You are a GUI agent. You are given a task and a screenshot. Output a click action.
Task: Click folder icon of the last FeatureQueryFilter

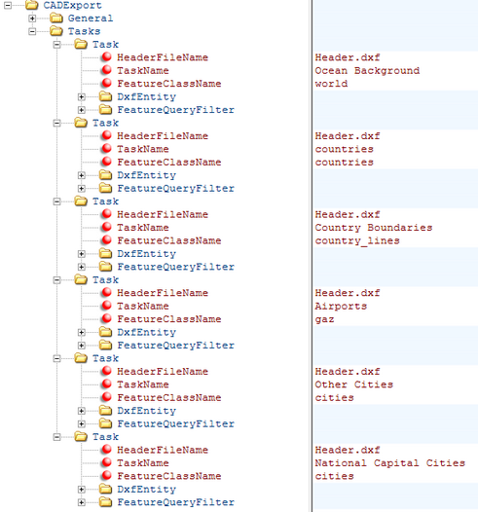coord(105,501)
